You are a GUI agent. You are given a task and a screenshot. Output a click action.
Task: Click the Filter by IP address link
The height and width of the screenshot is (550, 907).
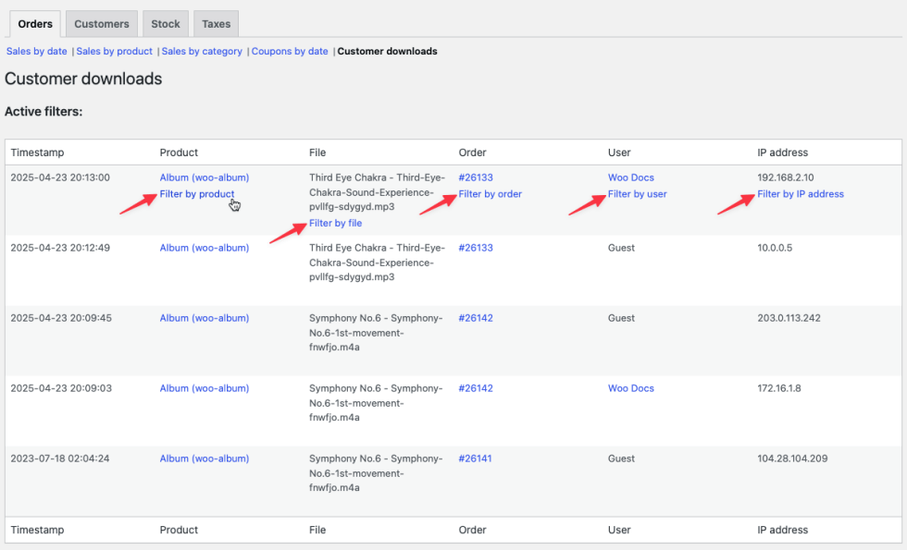(801, 194)
